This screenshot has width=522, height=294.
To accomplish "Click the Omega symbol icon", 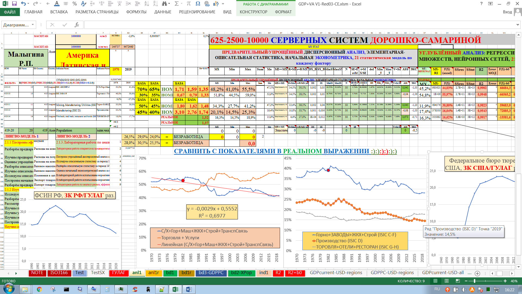I will pyautogui.click(x=198, y=4).
